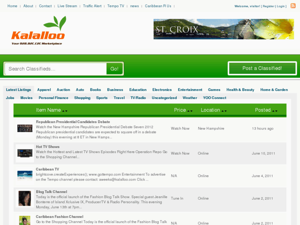
Task: Open the About page
Action: (x=28, y=6)
